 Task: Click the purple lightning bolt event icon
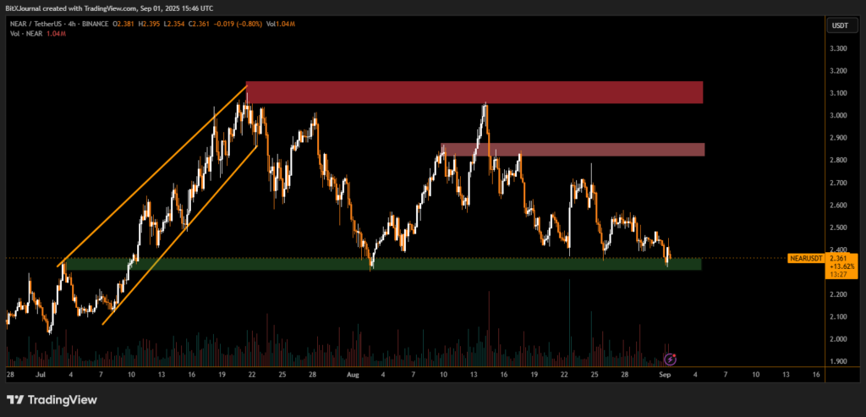[x=670, y=359]
